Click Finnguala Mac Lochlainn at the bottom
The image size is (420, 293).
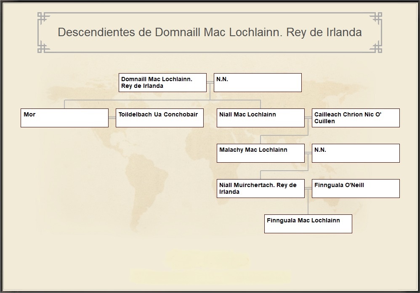(x=307, y=224)
